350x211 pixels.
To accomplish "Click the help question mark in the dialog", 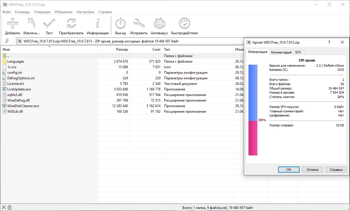I will click(329, 42).
